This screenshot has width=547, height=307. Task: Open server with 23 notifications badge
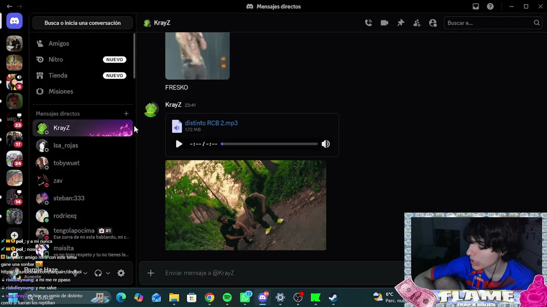click(x=14, y=120)
